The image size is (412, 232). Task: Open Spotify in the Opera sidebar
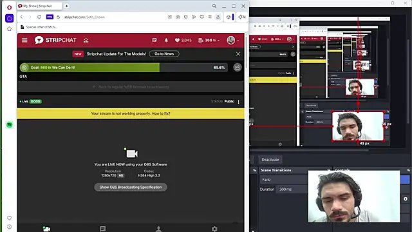(x=10, y=124)
